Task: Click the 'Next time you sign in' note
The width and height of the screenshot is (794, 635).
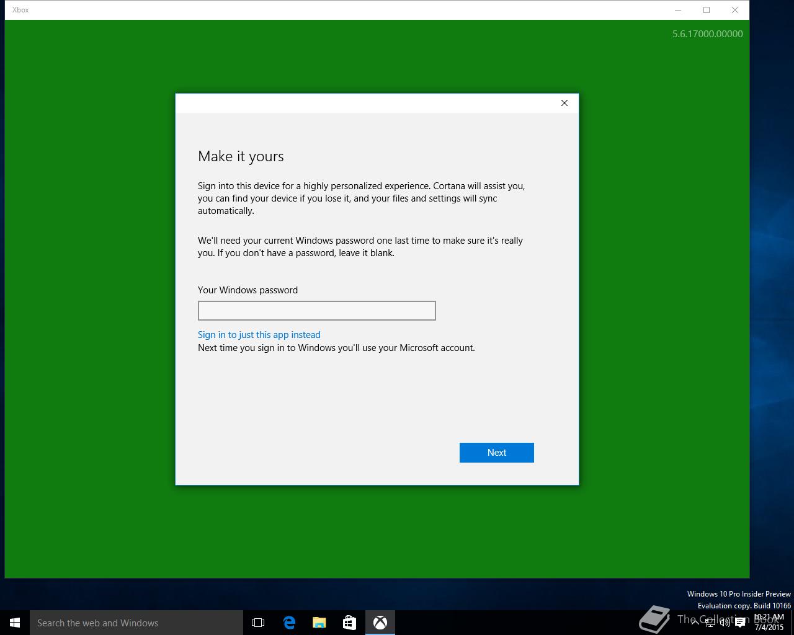Action: pyautogui.click(x=336, y=348)
